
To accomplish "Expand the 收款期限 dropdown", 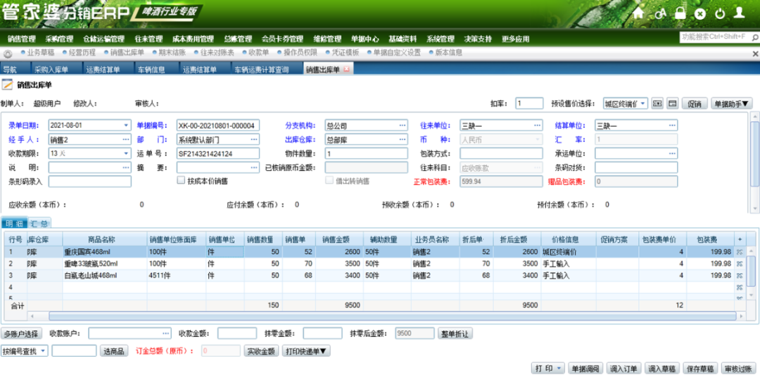I will pos(126,153).
